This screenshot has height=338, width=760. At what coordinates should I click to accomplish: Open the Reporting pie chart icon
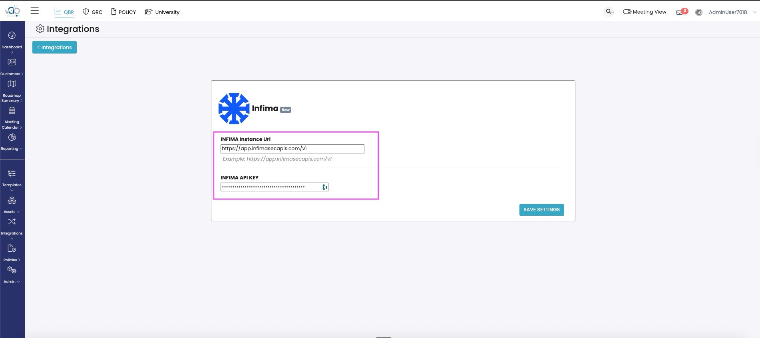click(12, 137)
